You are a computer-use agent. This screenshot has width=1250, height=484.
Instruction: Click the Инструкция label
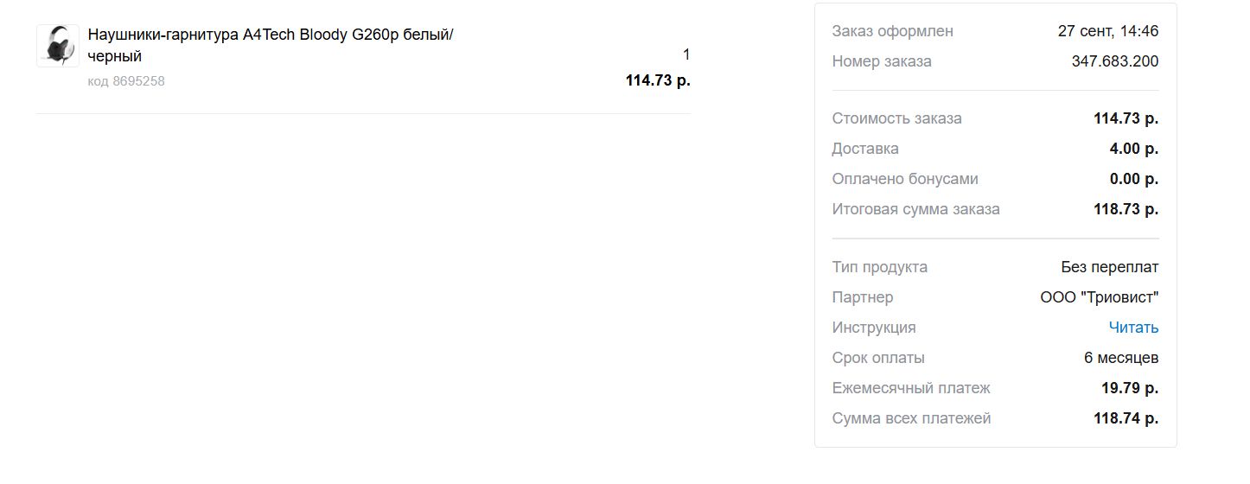[874, 328]
